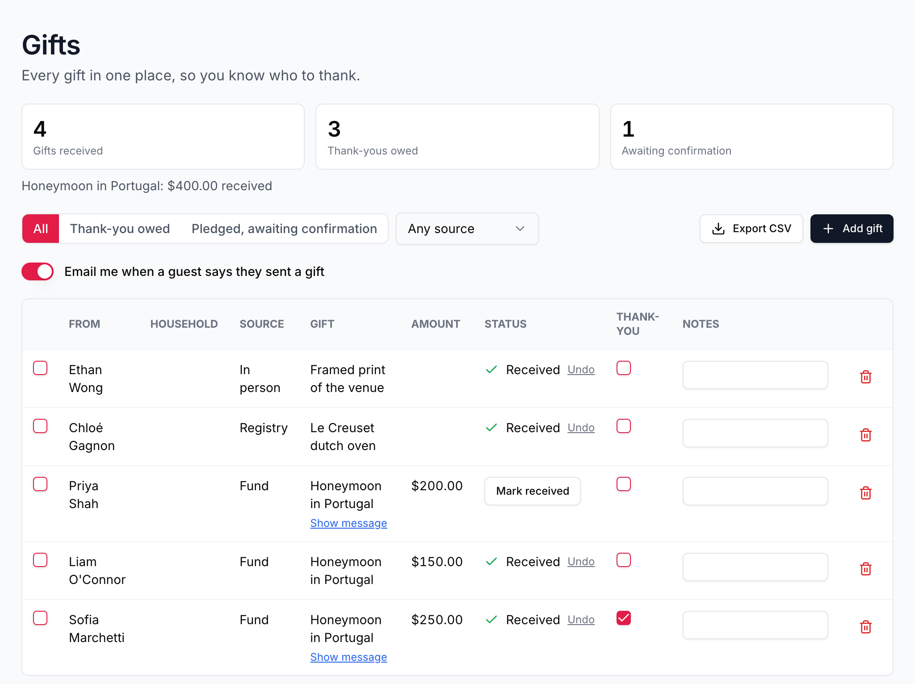This screenshot has width=915, height=684.
Task: Click the Gifts received stat card
Action: click(163, 137)
